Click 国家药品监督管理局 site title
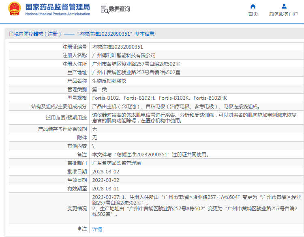 [x=58, y=7]
